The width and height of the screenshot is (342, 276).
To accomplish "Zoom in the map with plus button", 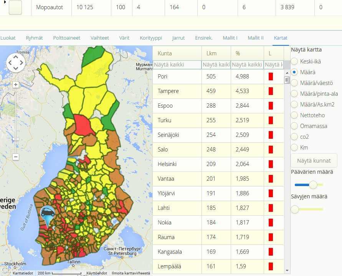I will (x=15, y=85).
